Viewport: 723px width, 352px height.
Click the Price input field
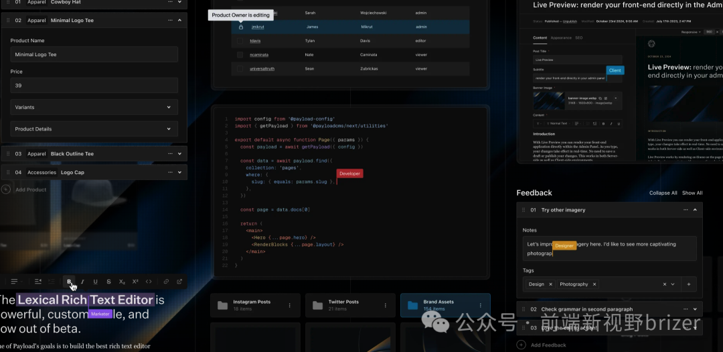click(94, 85)
